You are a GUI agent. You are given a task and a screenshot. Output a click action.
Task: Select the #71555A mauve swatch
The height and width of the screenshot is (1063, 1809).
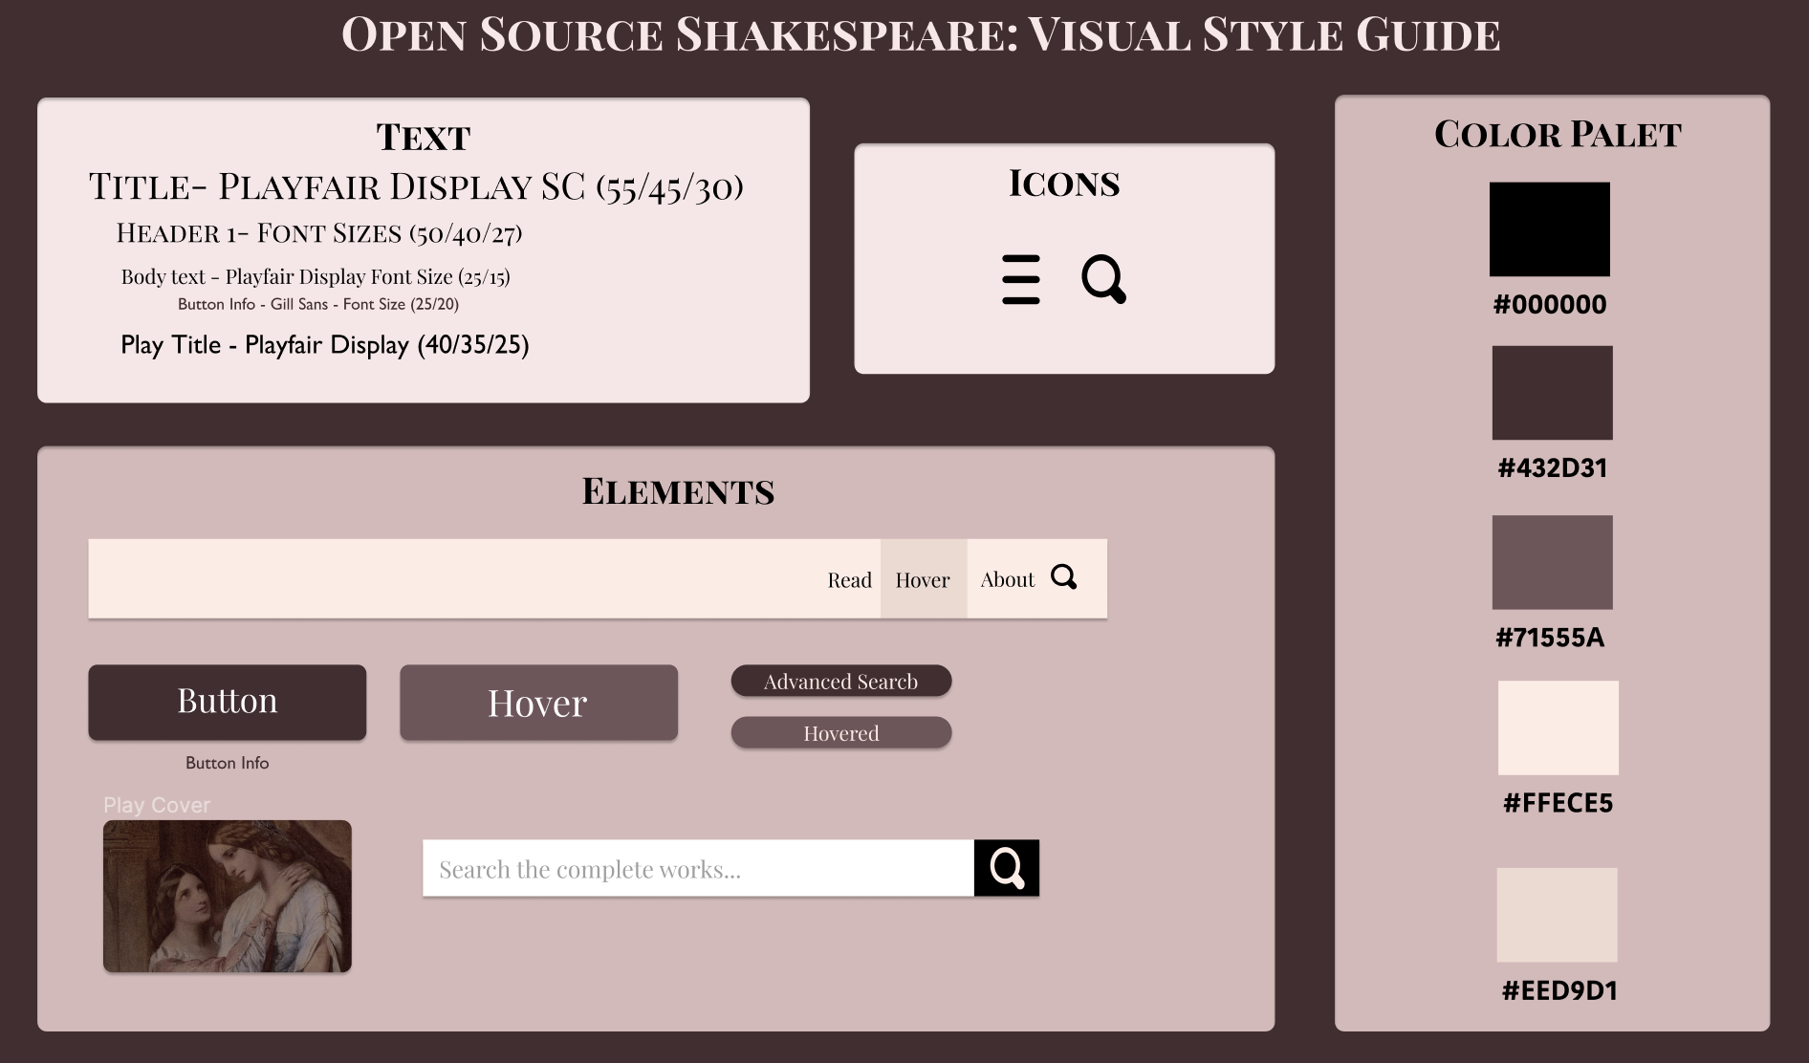pyautogui.click(x=1552, y=562)
